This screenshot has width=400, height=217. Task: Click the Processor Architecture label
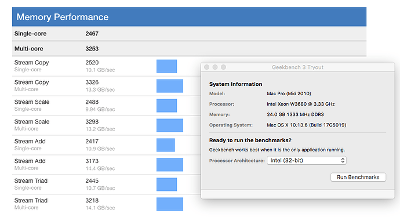(237, 161)
